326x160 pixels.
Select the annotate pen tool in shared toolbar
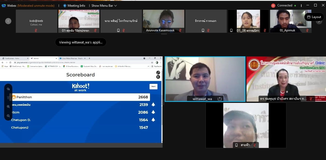pyautogui.click(x=8, y=89)
